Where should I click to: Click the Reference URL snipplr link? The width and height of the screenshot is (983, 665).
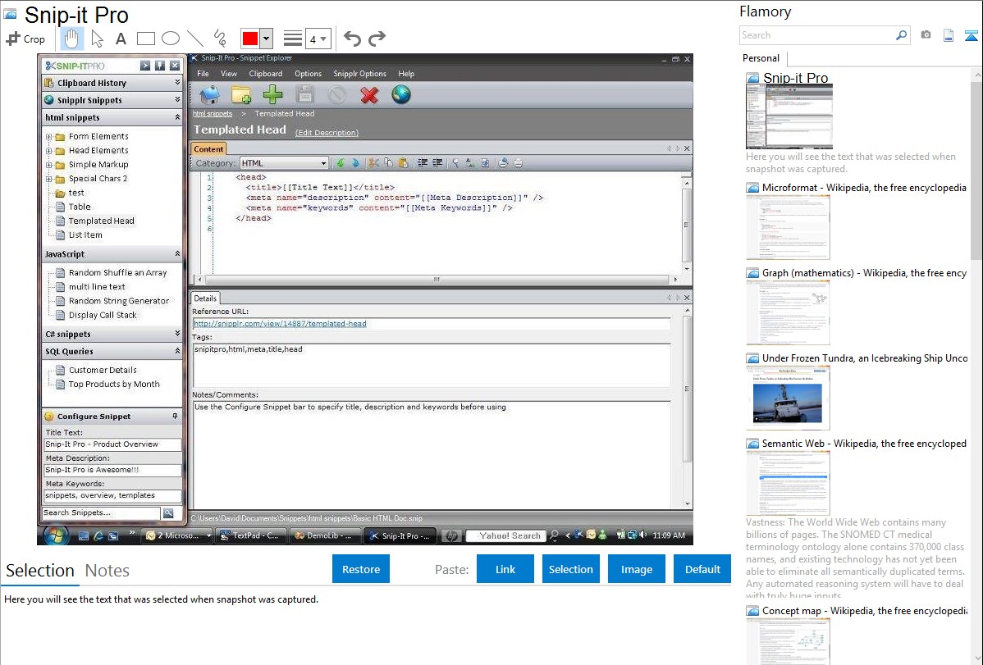pyautogui.click(x=280, y=324)
